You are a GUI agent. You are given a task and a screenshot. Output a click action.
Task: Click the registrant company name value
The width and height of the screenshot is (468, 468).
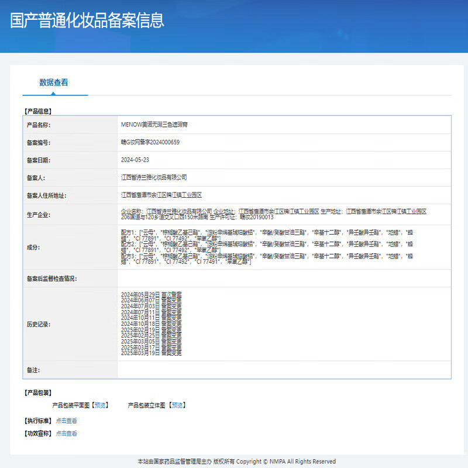[153, 177]
